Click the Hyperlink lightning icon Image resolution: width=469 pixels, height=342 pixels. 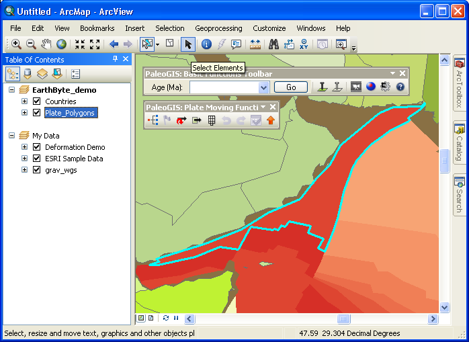(221, 44)
